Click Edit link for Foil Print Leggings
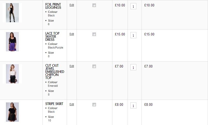Viewport: 208px width, 125px height. 72,5
